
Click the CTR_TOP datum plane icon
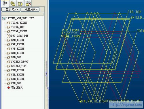tap(9, 83)
